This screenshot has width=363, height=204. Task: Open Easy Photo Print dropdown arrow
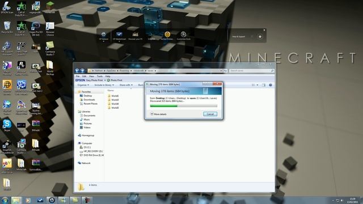105,80
